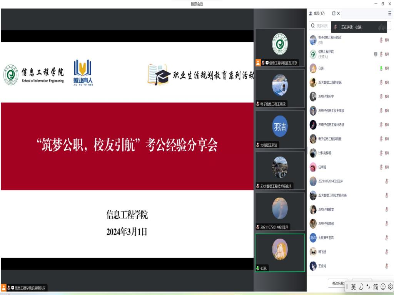This screenshot has width=394, height=295.
Task: Click the 成员(17) members tab header
Action: [317, 13]
